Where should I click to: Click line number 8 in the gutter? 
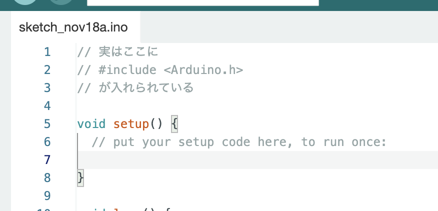[47, 177]
